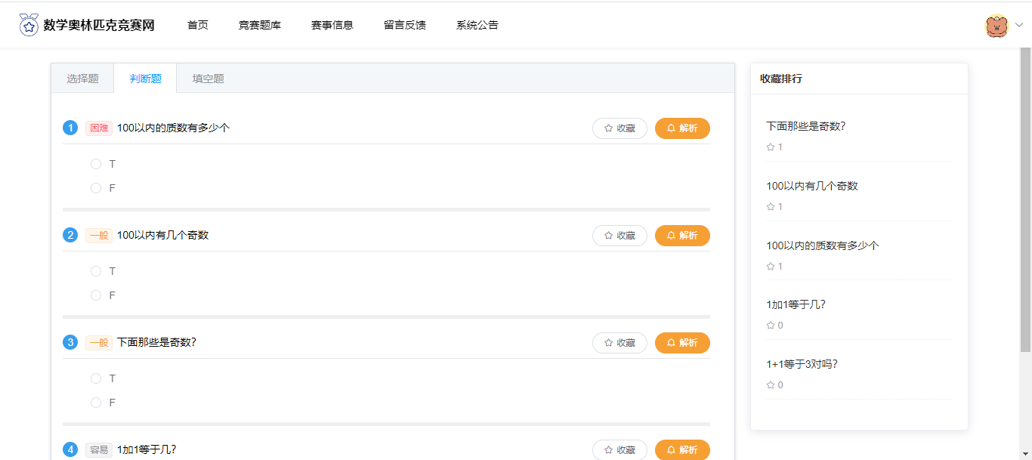Viewport: 1032px width, 460px height.
Task: Go to 赛事信息 in navigation
Action: [x=332, y=25]
